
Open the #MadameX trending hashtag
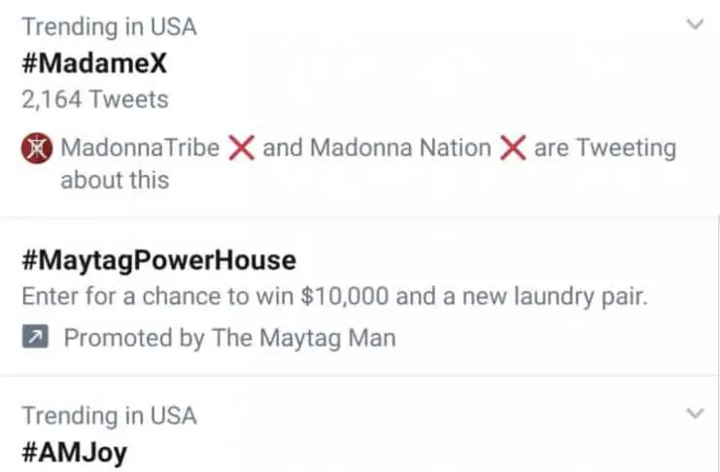click(x=94, y=63)
